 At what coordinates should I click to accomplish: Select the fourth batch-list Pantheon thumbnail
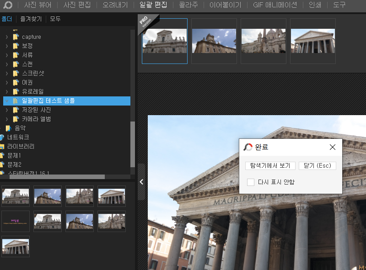[x=313, y=41]
